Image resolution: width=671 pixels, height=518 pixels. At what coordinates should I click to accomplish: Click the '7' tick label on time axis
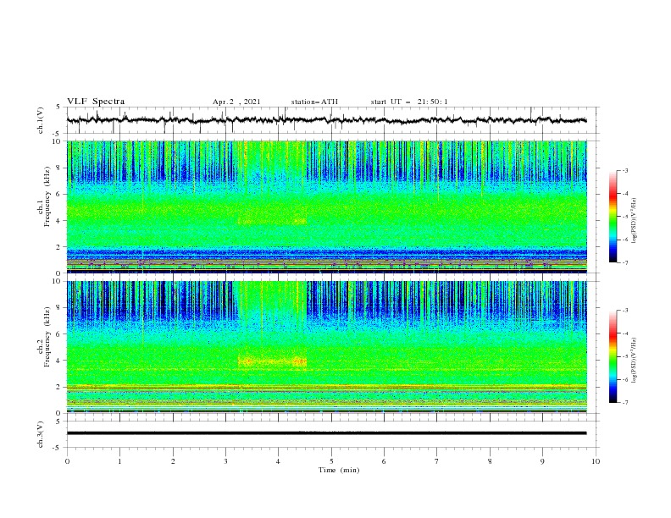[x=437, y=461]
